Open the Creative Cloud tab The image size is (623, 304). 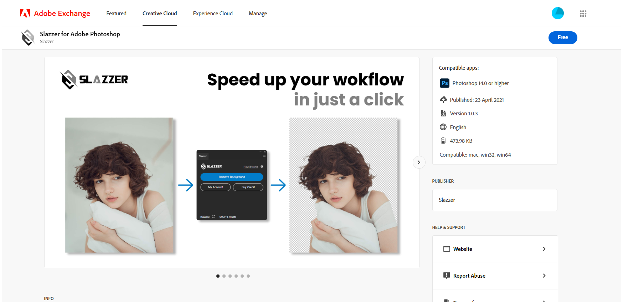click(x=160, y=14)
